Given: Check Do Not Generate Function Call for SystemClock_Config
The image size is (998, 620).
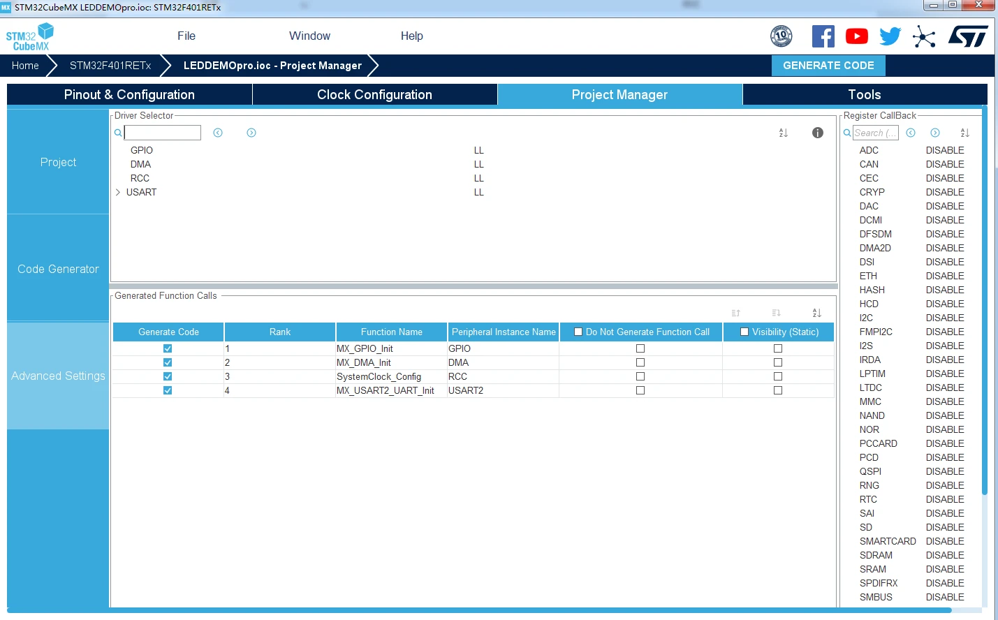Looking at the screenshot, I should (x=640, y=376).
